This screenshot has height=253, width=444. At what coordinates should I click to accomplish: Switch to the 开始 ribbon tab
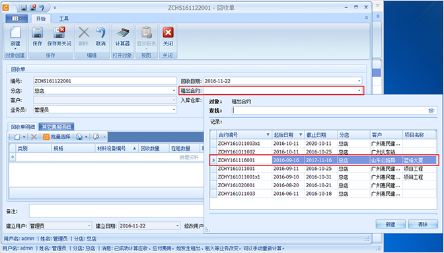[x=41, y=19]
